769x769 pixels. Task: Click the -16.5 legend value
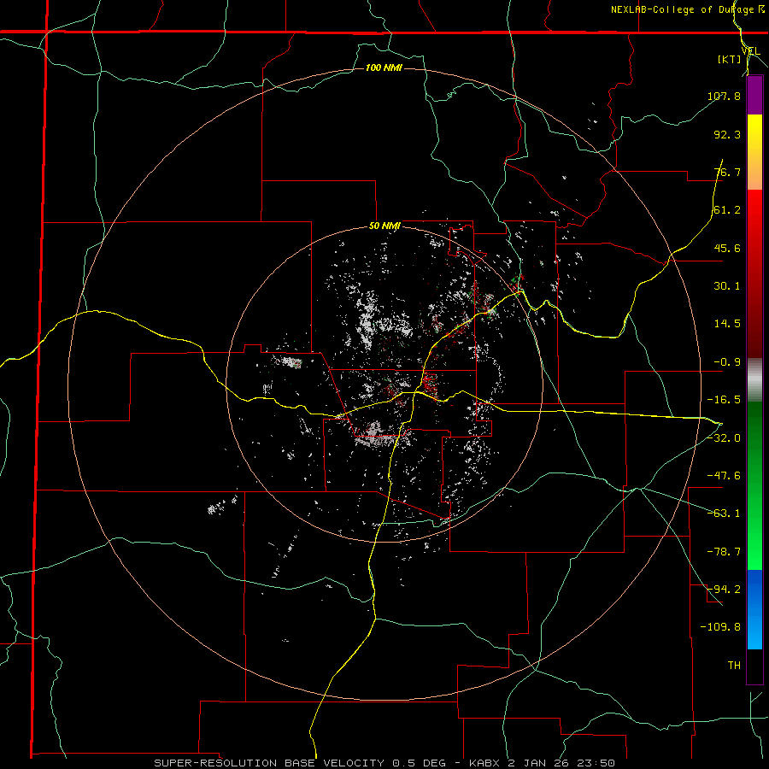pos(724,400)
